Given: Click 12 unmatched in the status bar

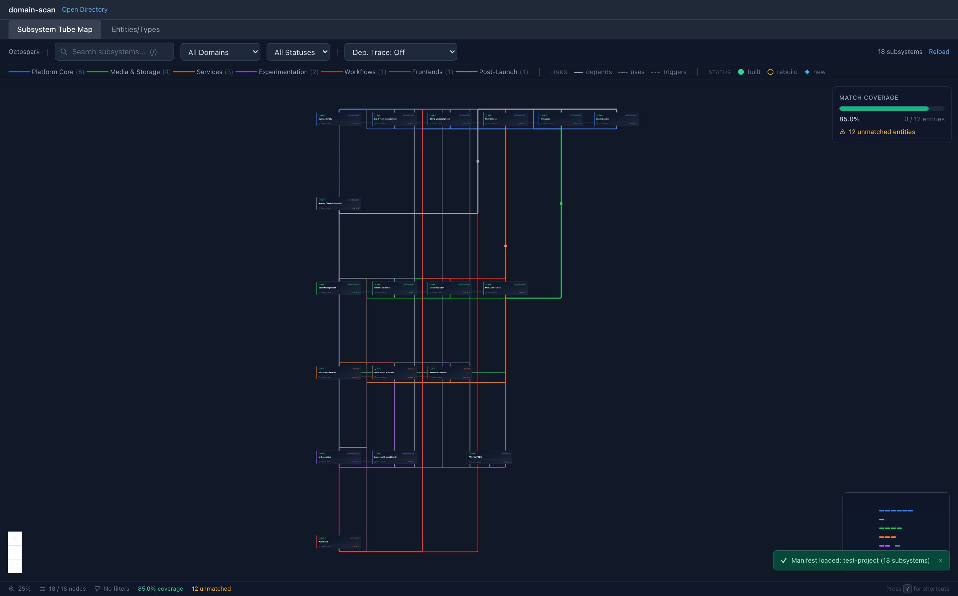Looking at the screenshot, I should tap(211, 589).
